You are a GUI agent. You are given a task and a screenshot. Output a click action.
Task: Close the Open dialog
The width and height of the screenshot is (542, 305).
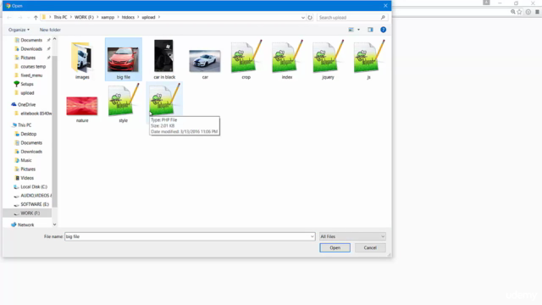[x=385, y=6]
